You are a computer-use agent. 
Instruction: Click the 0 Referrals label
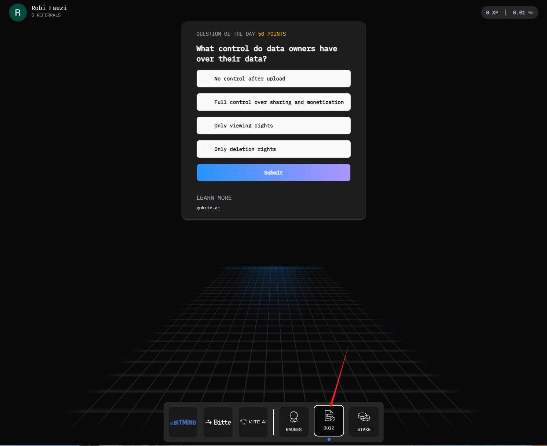pyautogui.click(x=46, y=15)
